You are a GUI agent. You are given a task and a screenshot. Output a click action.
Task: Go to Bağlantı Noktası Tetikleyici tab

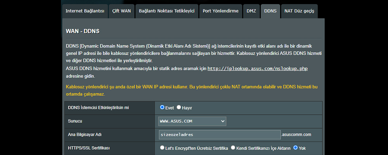[x=167, y=11]
